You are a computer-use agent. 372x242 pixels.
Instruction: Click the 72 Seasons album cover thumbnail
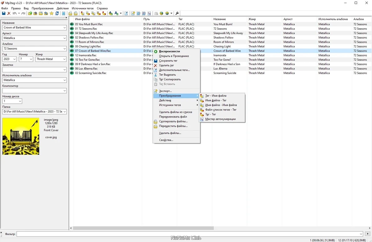click(x=21, y=136)
